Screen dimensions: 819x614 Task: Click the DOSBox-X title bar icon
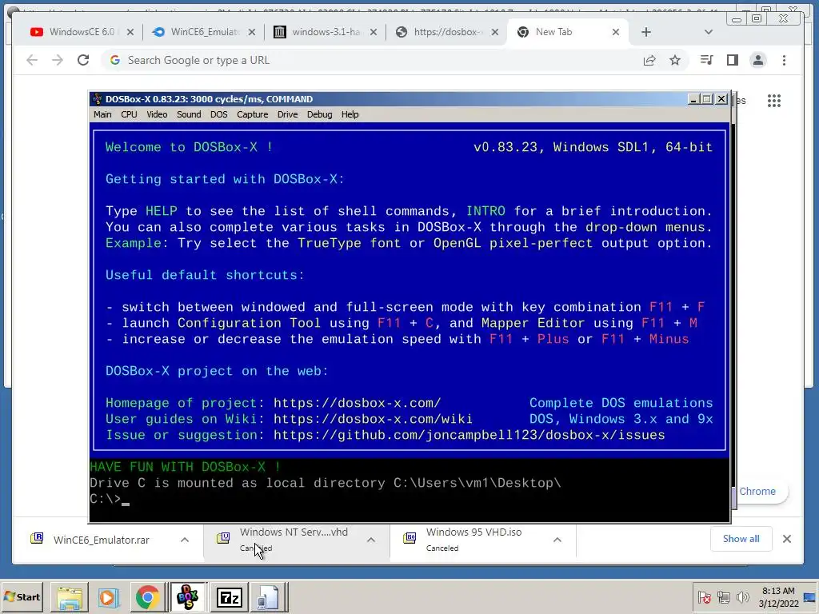click(x=97, y=99)
